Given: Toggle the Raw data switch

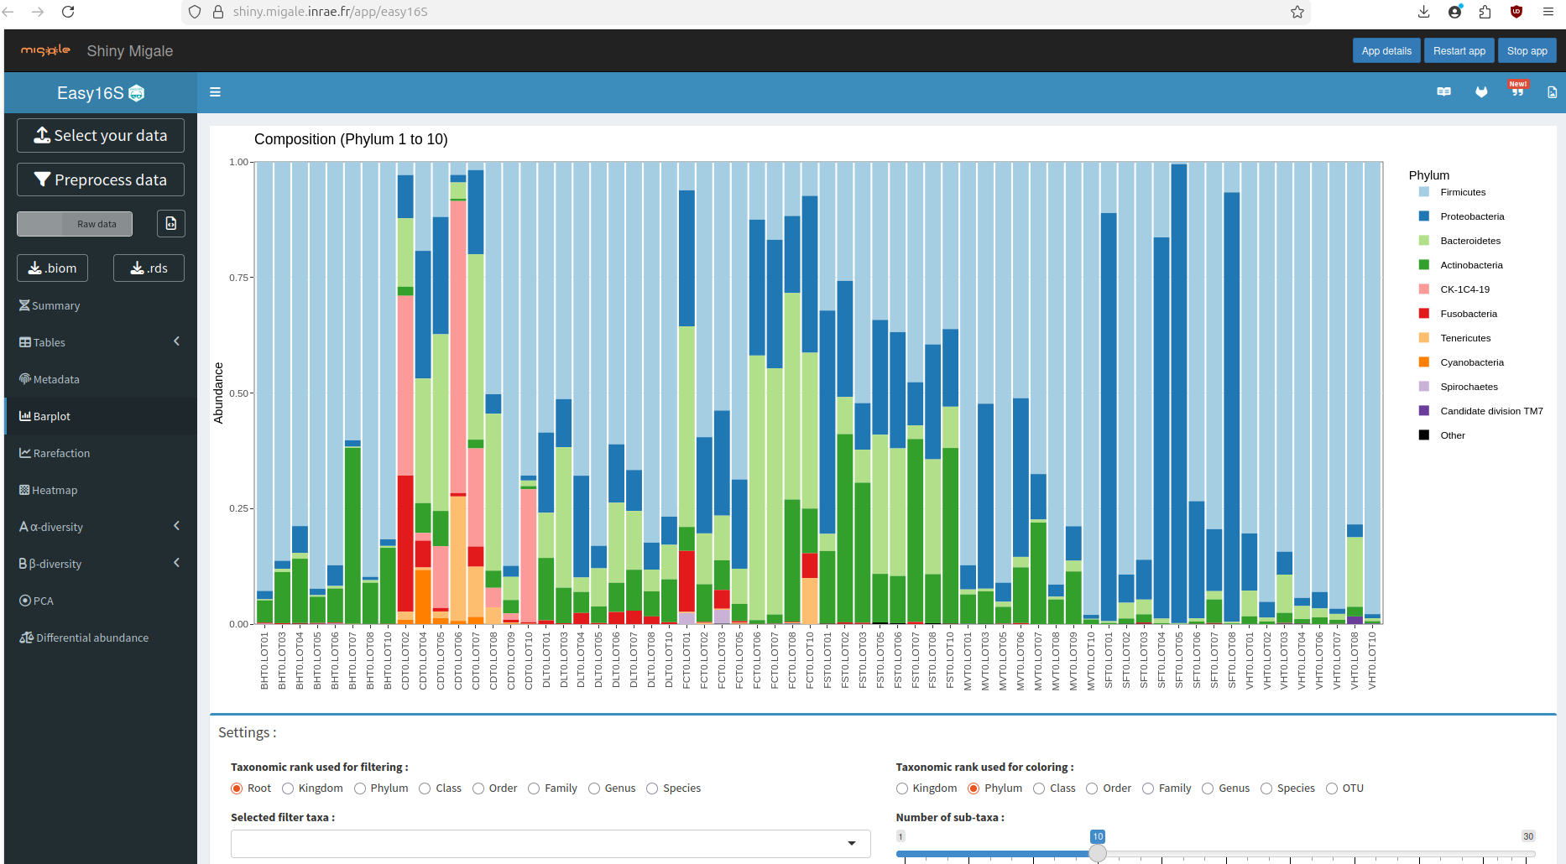Looking at the screenshot, I should coord(75,224).
